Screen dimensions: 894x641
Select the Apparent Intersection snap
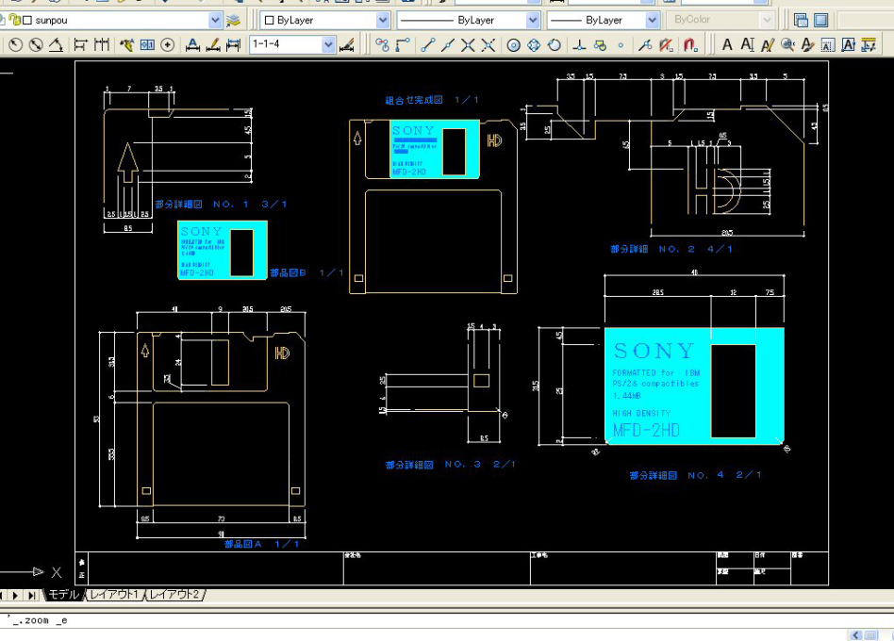[488, 44]
